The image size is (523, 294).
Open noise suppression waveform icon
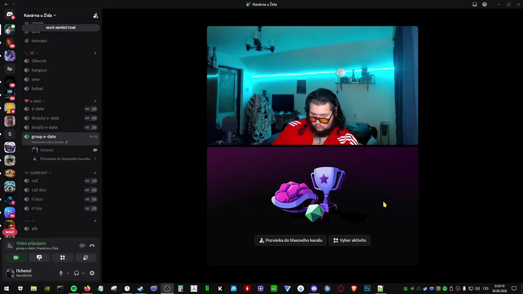tap(82, 246)
